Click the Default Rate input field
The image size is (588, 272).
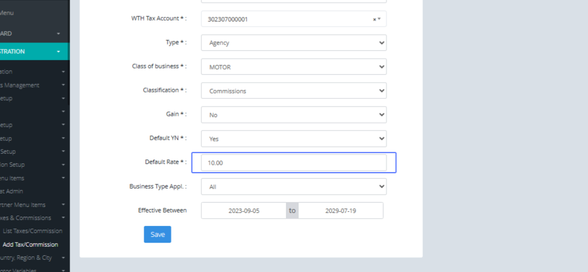294,163
